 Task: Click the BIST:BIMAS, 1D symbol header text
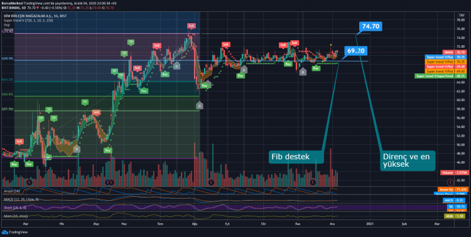tap(13, 7)
